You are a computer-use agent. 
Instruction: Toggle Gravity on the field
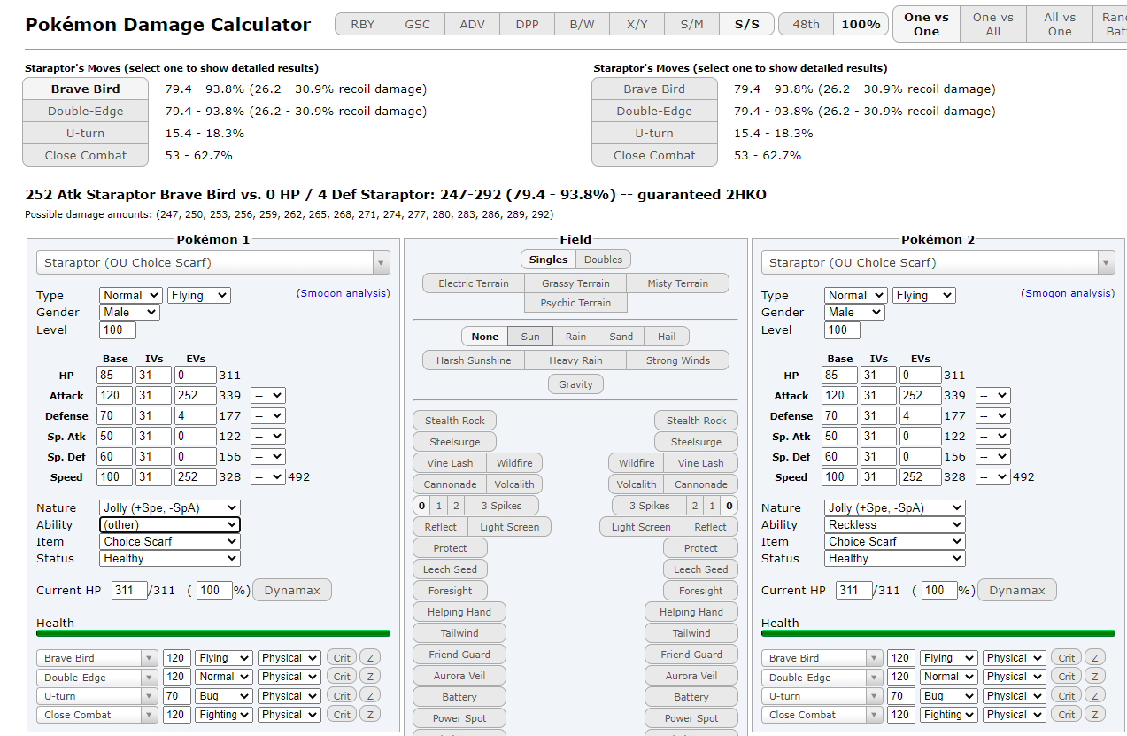[x=575, y=384]
